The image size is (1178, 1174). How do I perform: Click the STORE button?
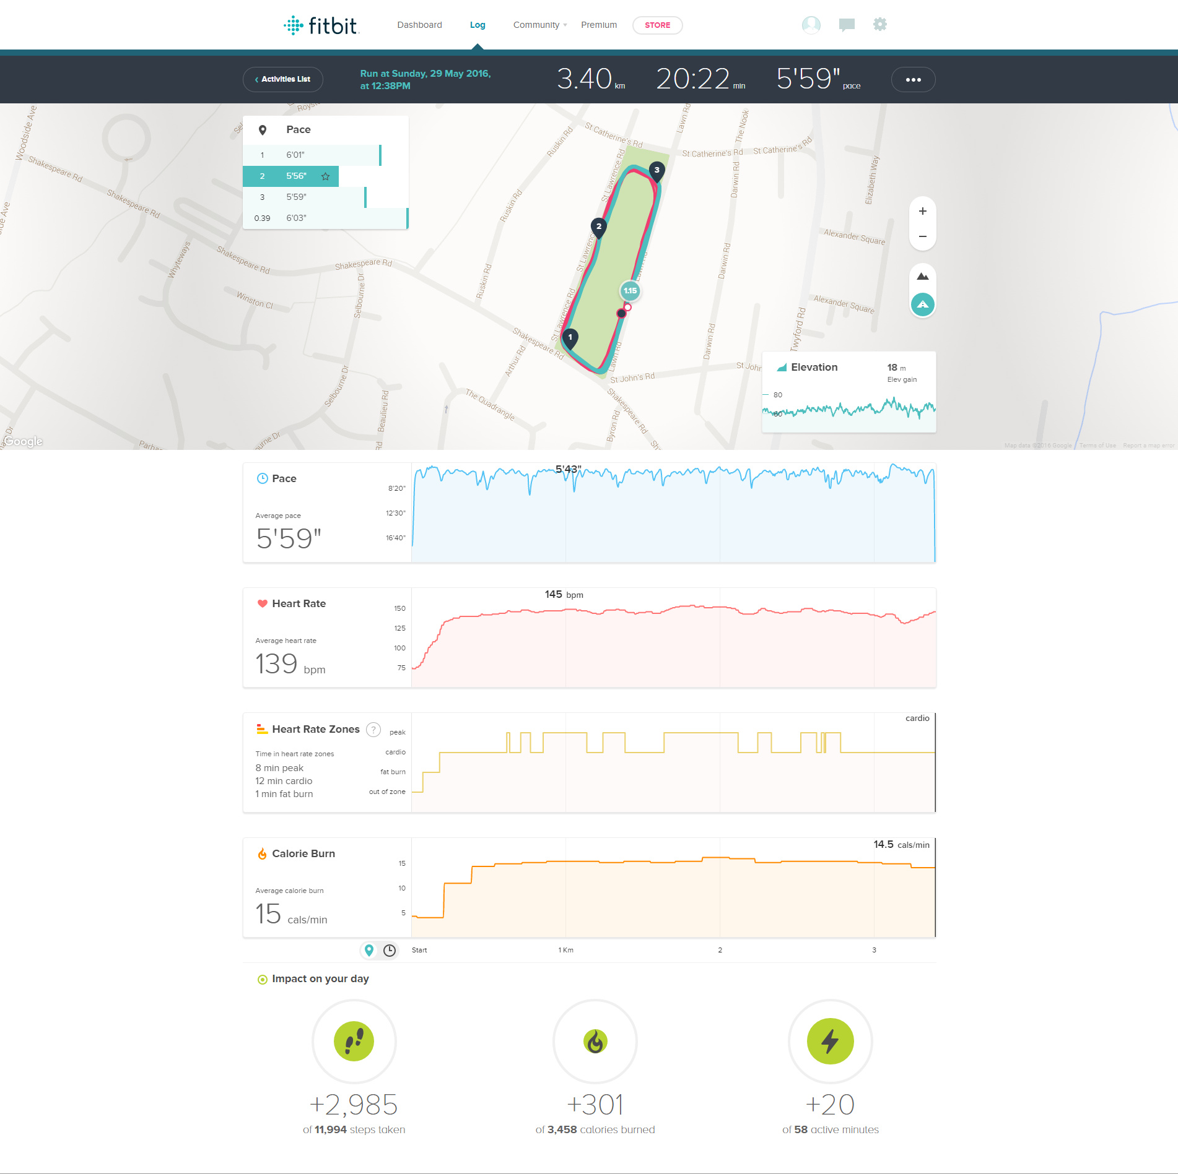pyautogui.click(x=657, y=25)
